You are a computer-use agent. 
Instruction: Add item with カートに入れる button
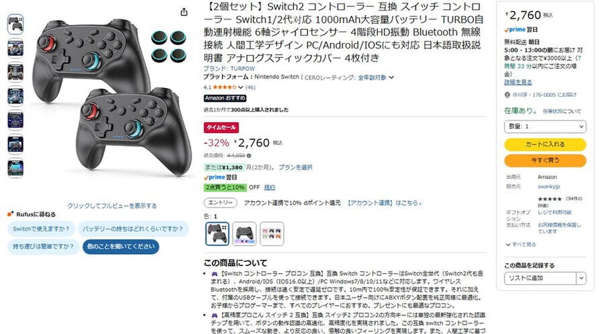click(545, 144)
